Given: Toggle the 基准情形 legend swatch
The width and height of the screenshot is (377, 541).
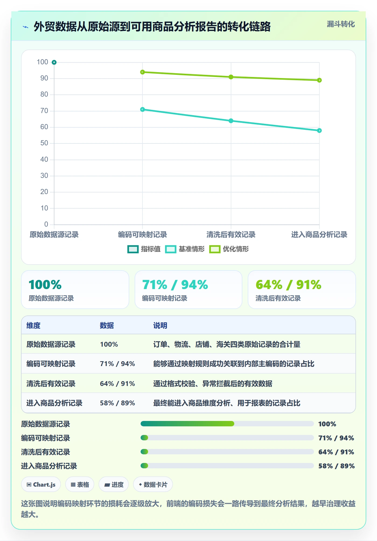Looking at the screenshot, I should [171, 249].
